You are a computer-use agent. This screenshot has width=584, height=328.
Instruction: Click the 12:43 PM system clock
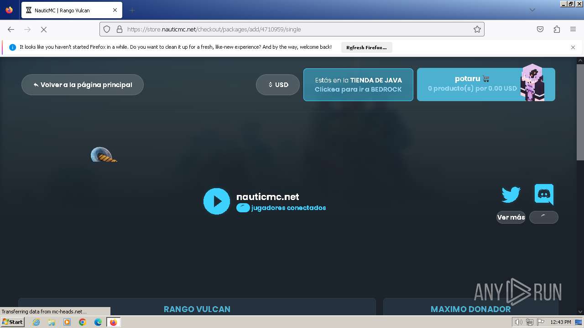(x=561, y=322)
